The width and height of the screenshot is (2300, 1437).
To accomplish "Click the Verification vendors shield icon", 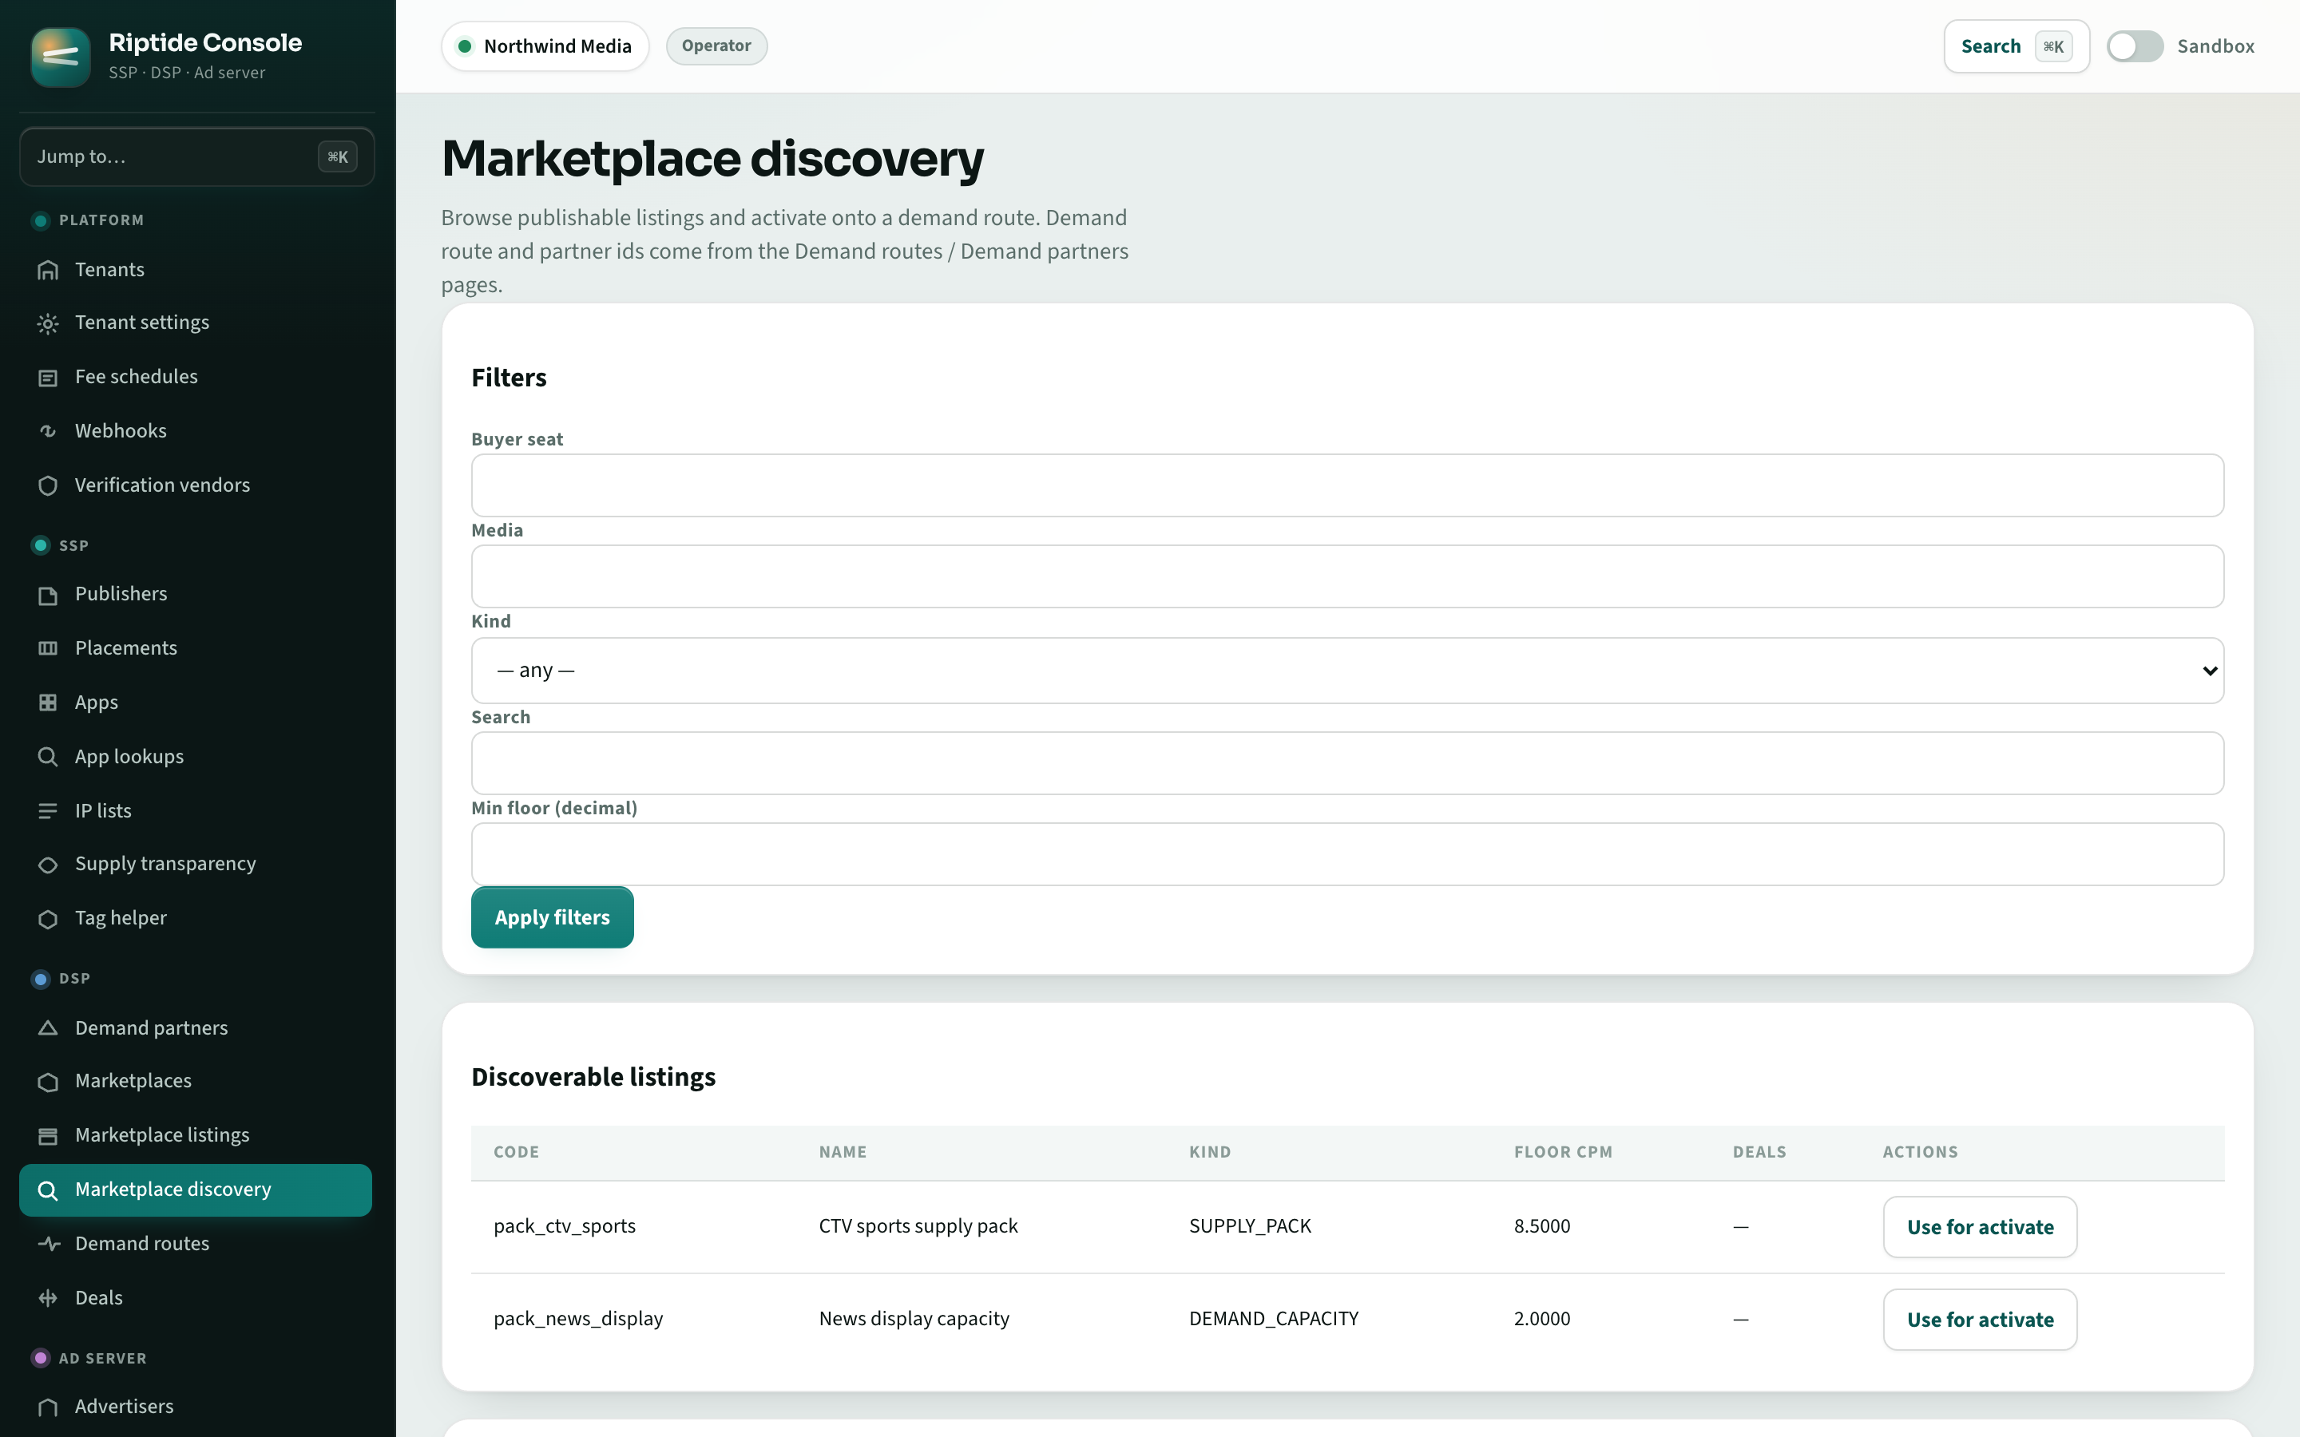I will [48, 485].
